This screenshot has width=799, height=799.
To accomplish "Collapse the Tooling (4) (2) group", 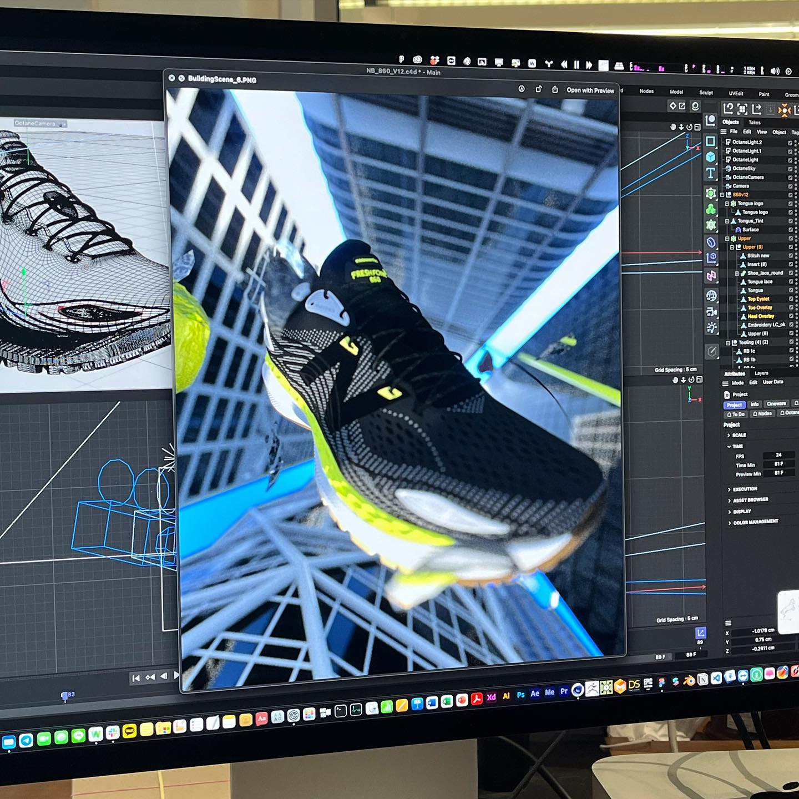I will click(x=727, y=342).
